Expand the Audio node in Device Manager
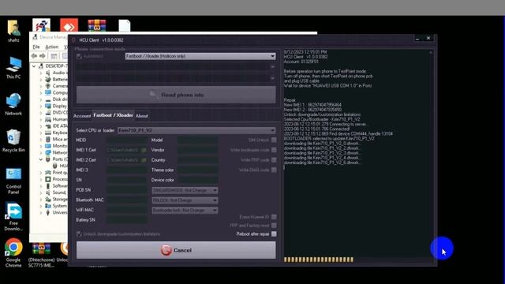The image size is (505, 284). coord(41,73)
